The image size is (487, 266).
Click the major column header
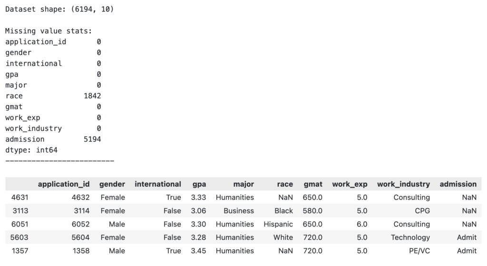[243, 184]
